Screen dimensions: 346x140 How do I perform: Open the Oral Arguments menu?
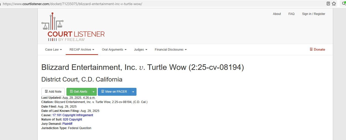click(x=114, y=50)
